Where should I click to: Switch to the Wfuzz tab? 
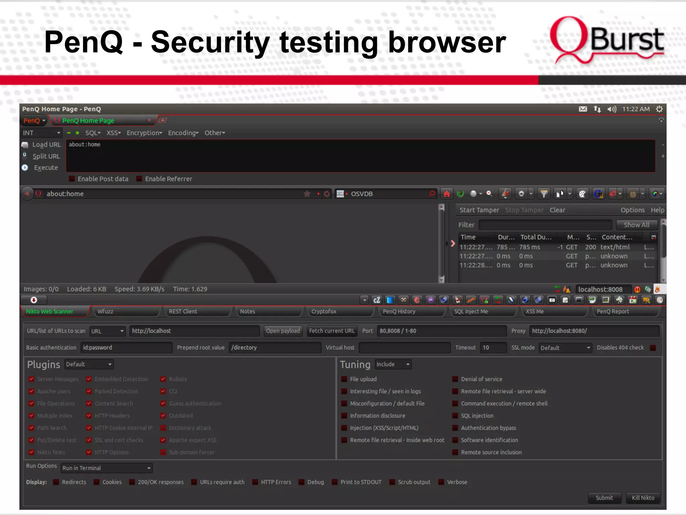[126, 311]
